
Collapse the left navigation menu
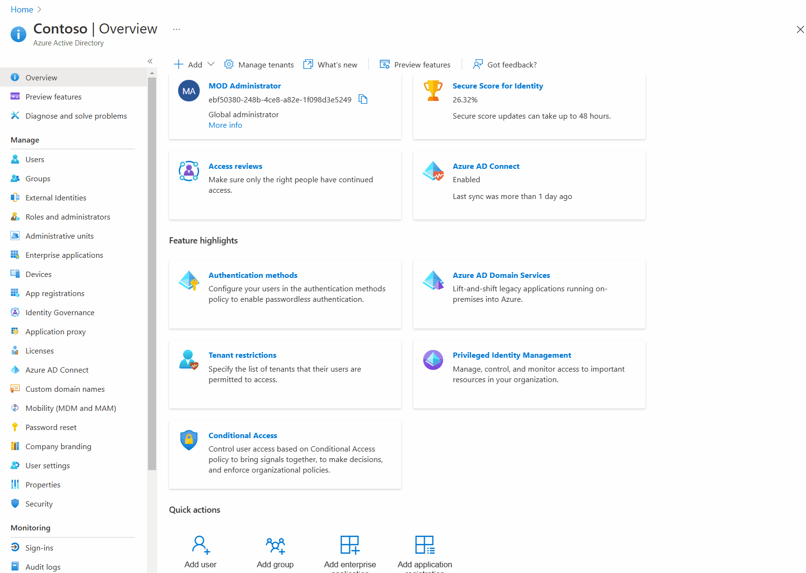point(150,61)
